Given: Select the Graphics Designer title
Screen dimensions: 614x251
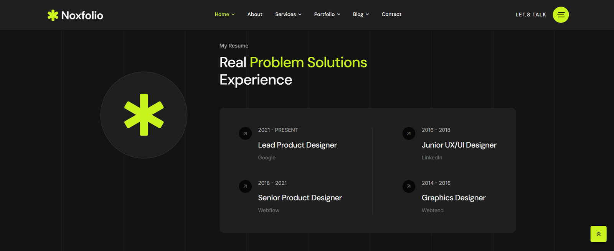Looking at the screenshot, I should tap(454, 198).
